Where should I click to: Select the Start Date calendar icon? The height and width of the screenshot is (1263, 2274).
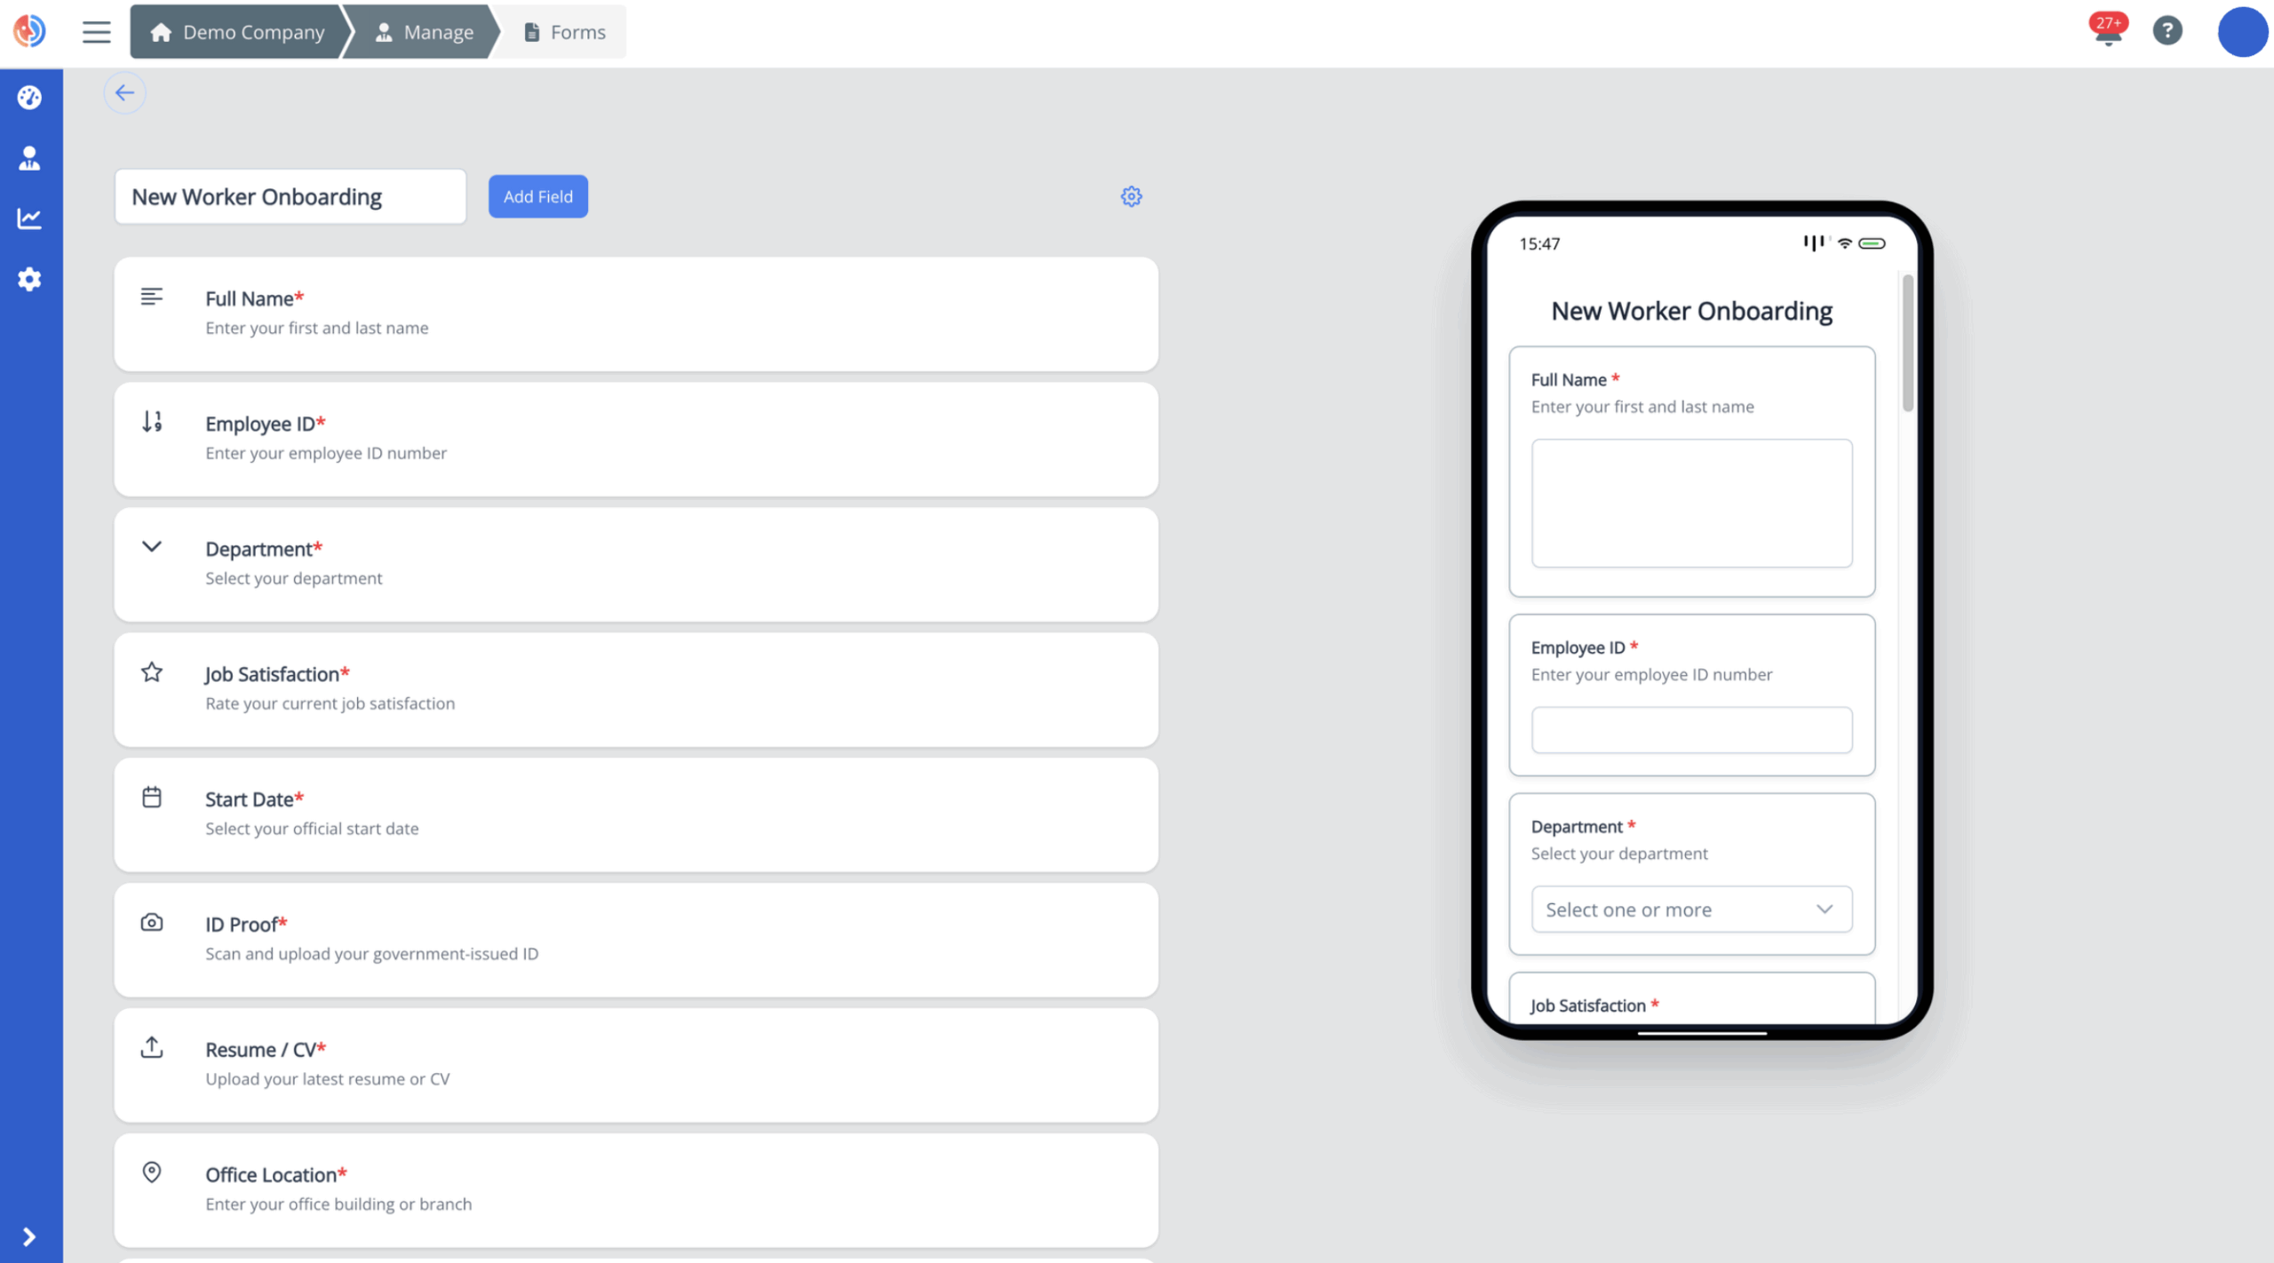tap(152, 797)
